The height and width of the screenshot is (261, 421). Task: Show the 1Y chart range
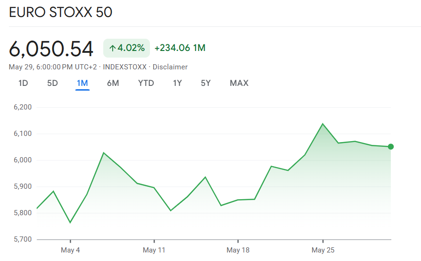coord(177,83)
